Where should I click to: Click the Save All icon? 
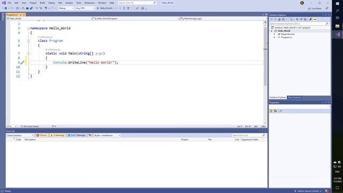click(x=31, y=9)
